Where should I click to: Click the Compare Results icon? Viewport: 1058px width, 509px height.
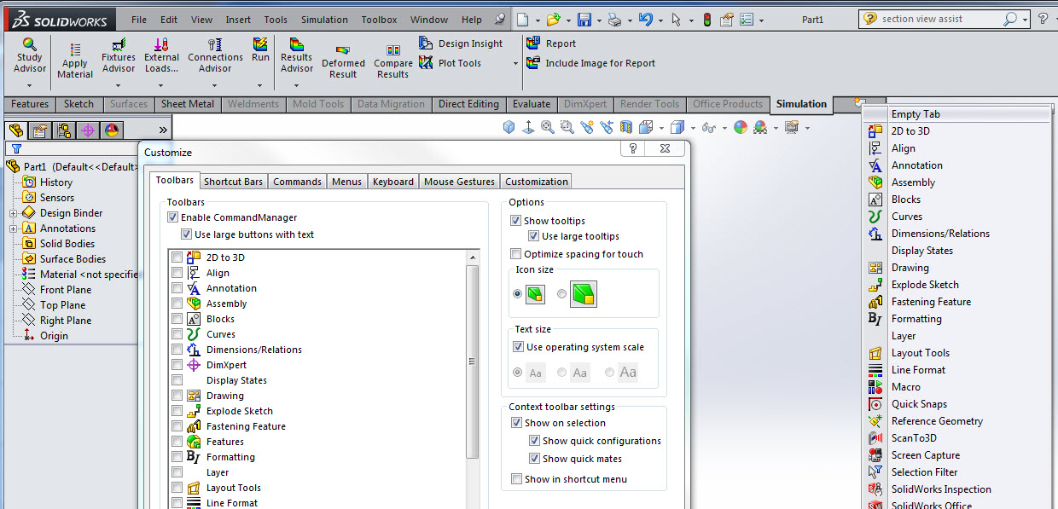(393, 50)
